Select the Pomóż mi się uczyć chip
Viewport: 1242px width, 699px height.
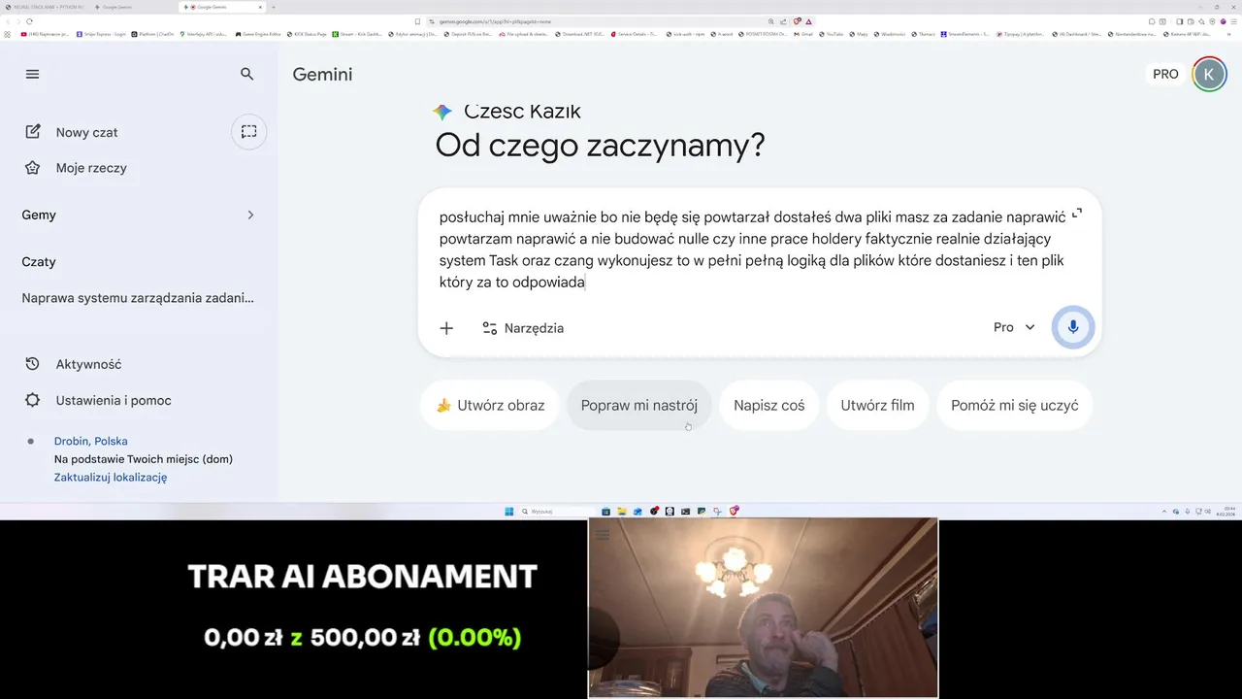coord(1015,405)
